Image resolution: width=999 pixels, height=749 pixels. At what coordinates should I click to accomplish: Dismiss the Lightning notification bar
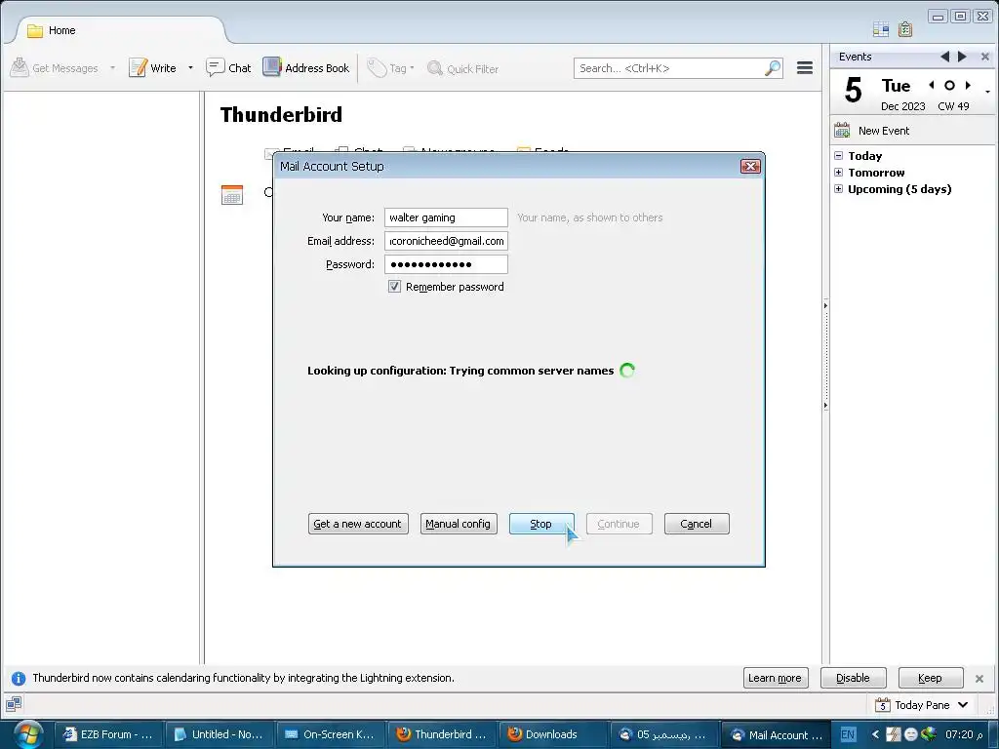(979, 679)
